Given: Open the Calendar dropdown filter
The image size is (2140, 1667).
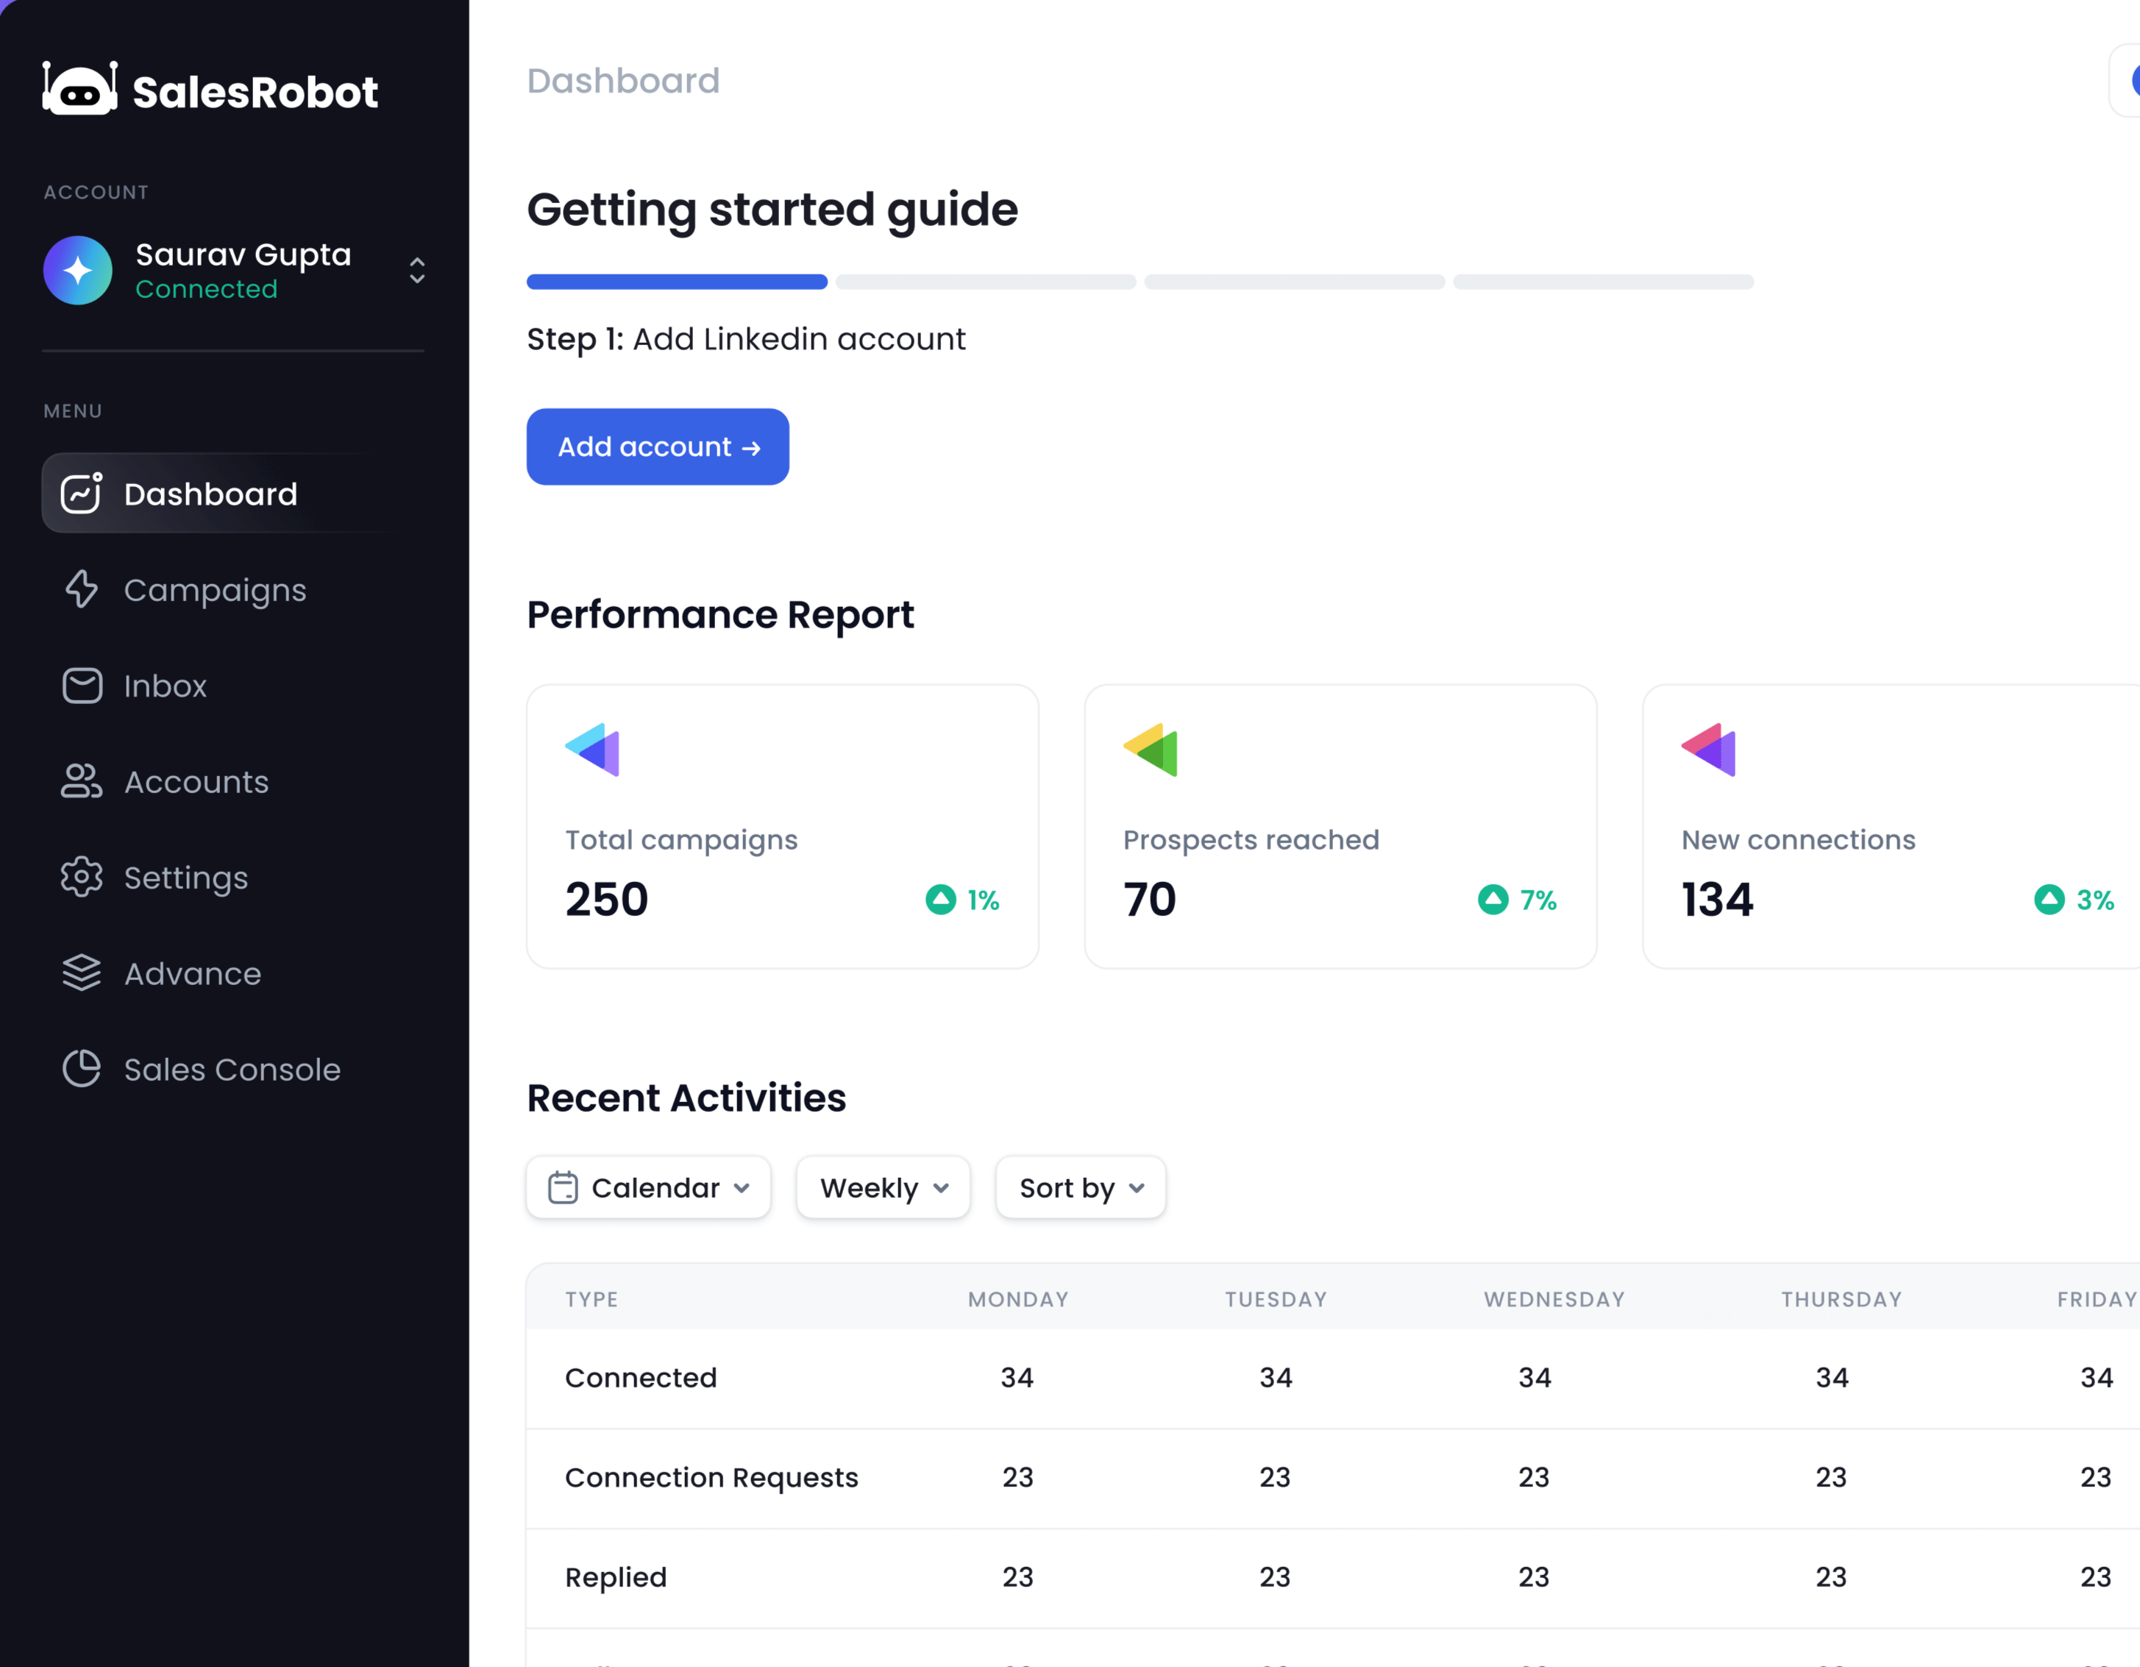Looking at the screenshot, I should coord(647,1187).
